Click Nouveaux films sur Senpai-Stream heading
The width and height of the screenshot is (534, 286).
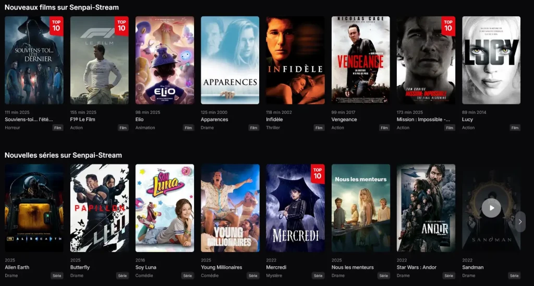click(62, 7)
